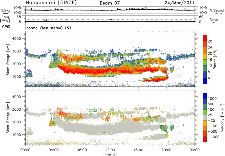Click the 'Power [dB]' color bar title

(215, 59)
